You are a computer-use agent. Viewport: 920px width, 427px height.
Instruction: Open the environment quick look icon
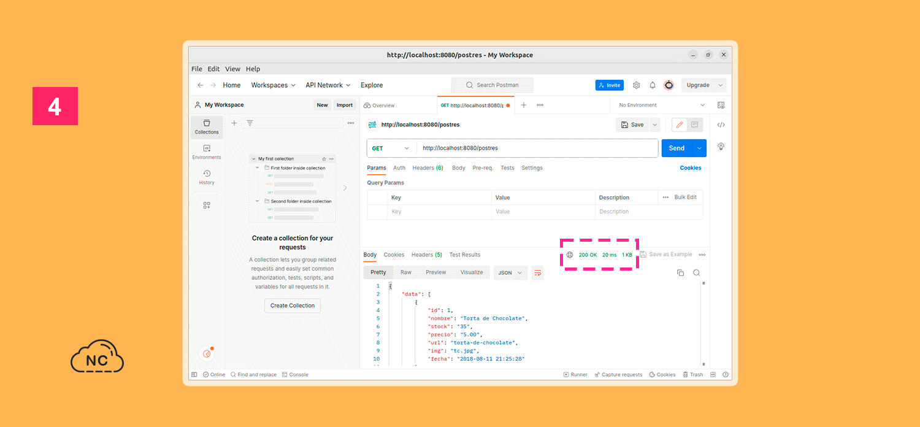(x=721, y=105)
